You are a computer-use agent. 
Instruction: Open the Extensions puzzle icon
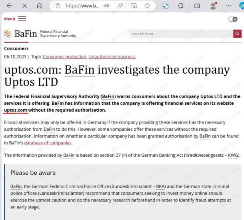click(x=180, y=6)
